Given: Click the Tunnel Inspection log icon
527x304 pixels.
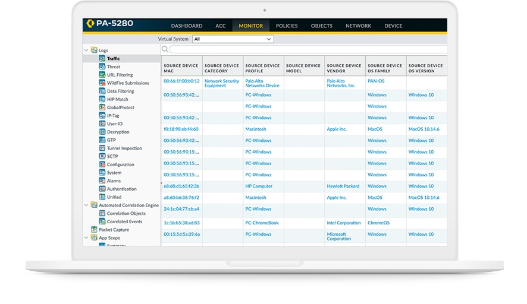Looking at the screenshot, I should click(x=102, y=148).
